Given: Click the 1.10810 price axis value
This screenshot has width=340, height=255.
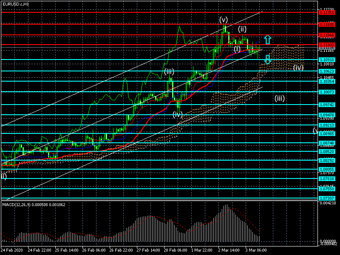Looking at the screenshot, I should click(327, 64).
